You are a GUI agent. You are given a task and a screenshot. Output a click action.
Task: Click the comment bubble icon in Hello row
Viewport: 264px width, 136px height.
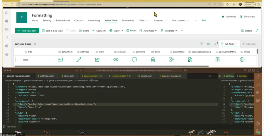coord(134,60)
